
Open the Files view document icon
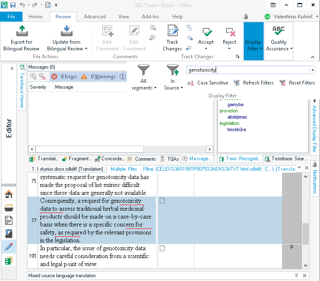9,220
